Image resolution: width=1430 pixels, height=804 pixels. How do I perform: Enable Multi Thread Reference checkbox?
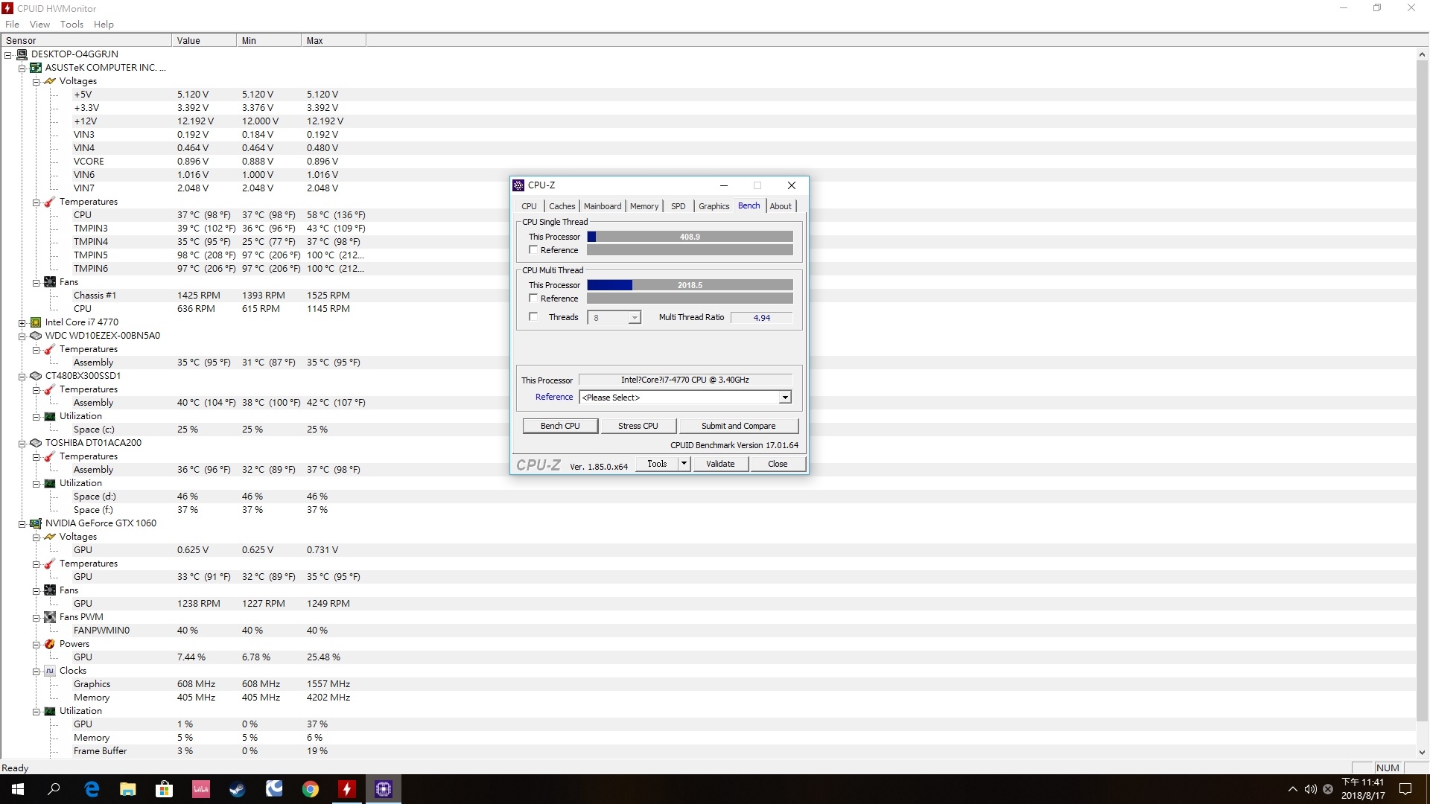[x=533, y=299]
